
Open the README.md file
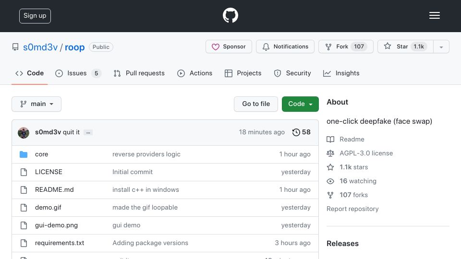coord(54,190)
